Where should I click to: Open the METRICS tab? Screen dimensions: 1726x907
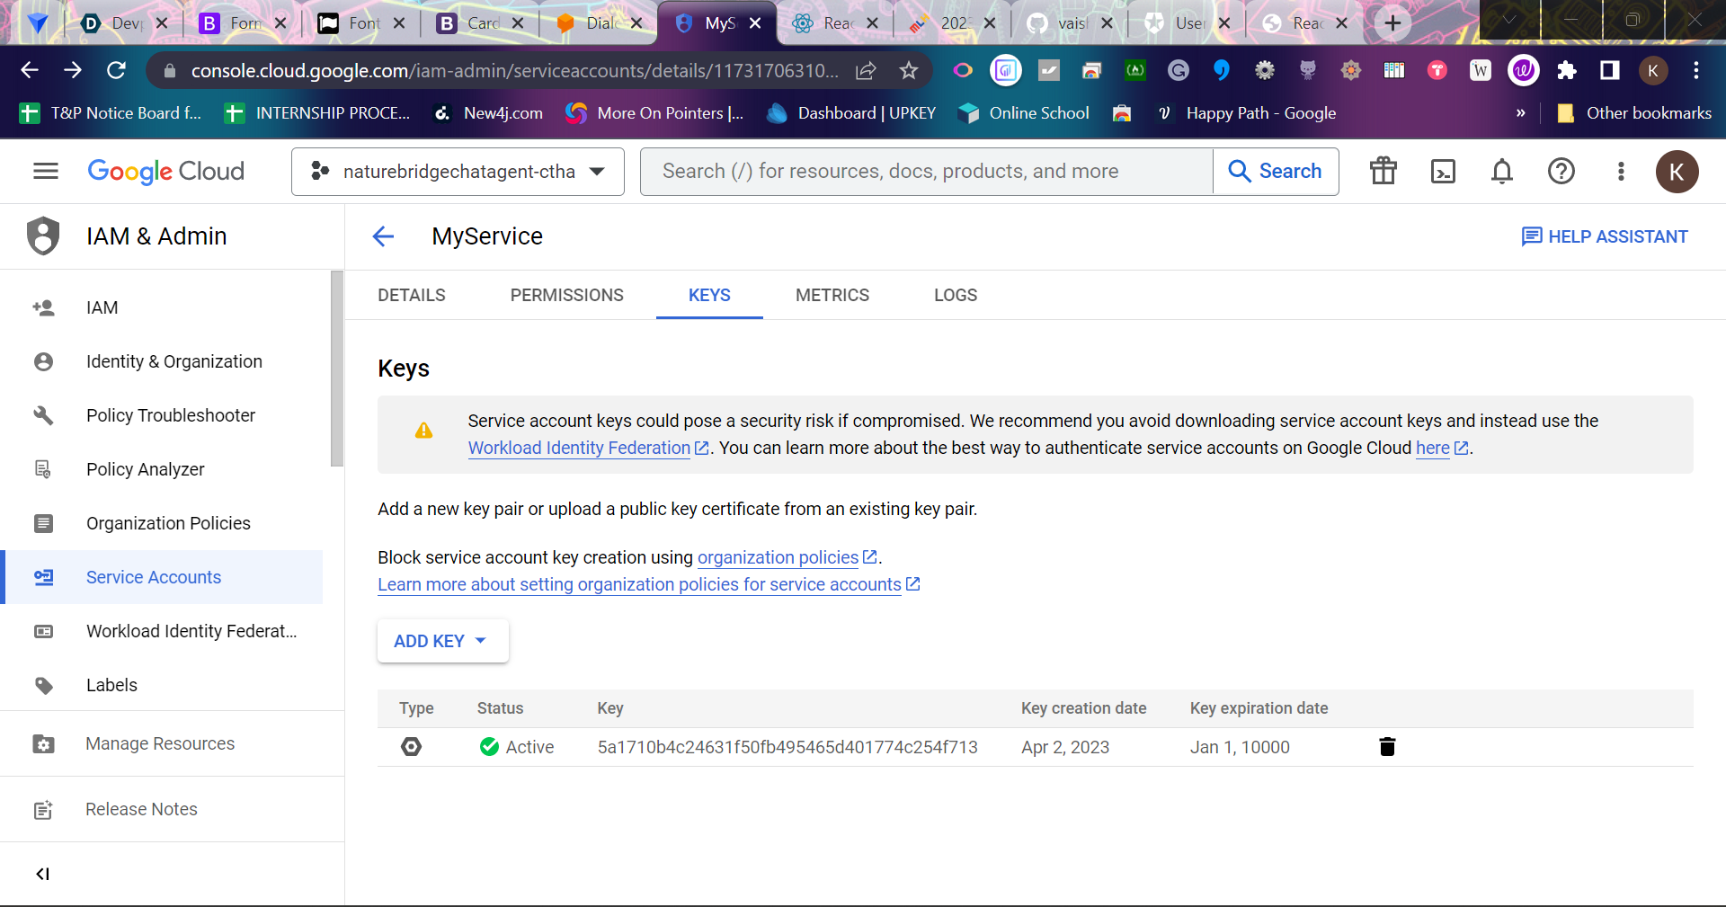[832, 295]
